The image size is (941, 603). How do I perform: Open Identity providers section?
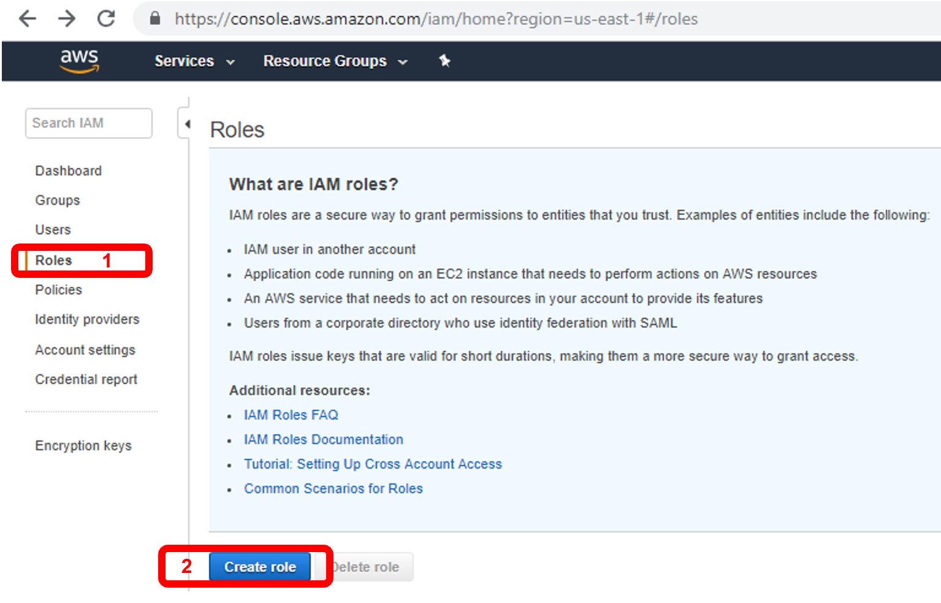click(x=87, y=320)
